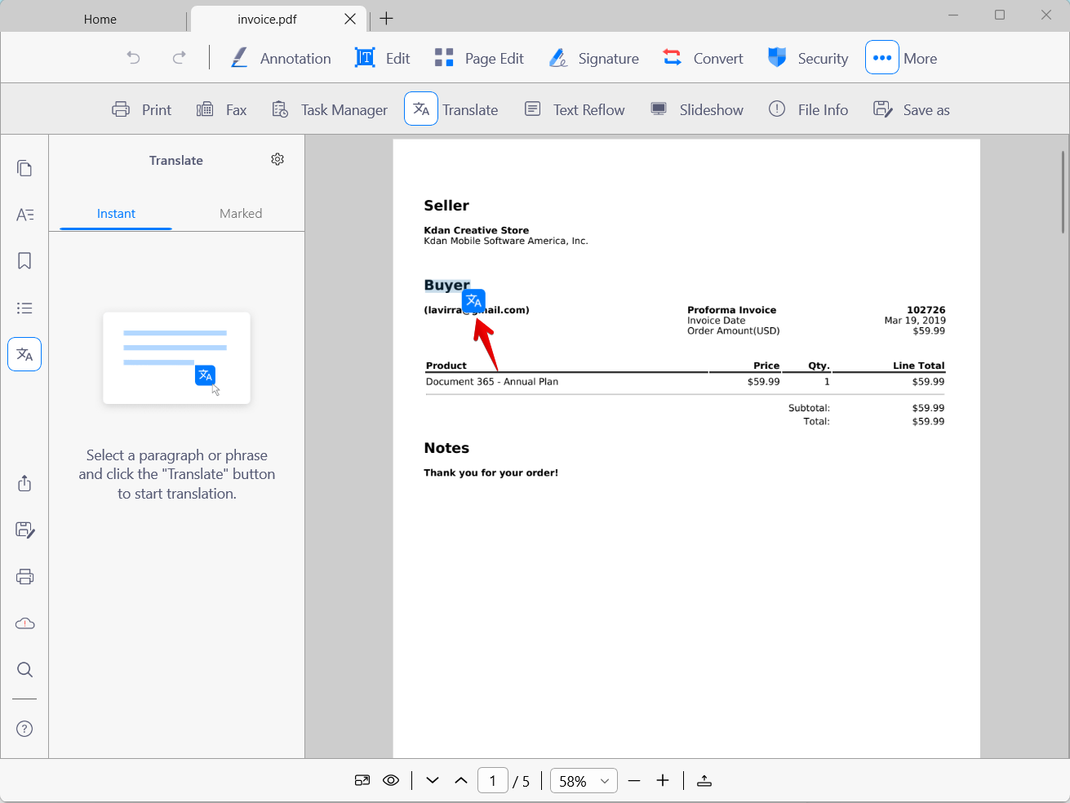
Task: Click the share icon in sidebar
Action: 24,483
